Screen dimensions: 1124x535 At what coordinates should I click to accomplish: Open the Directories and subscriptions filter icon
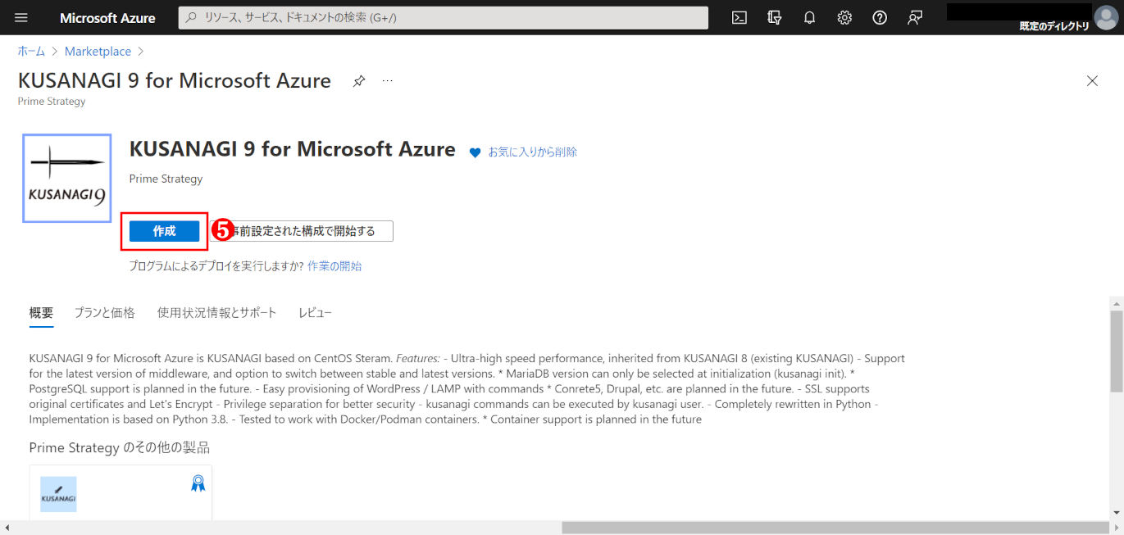click(x=775, y=18)
